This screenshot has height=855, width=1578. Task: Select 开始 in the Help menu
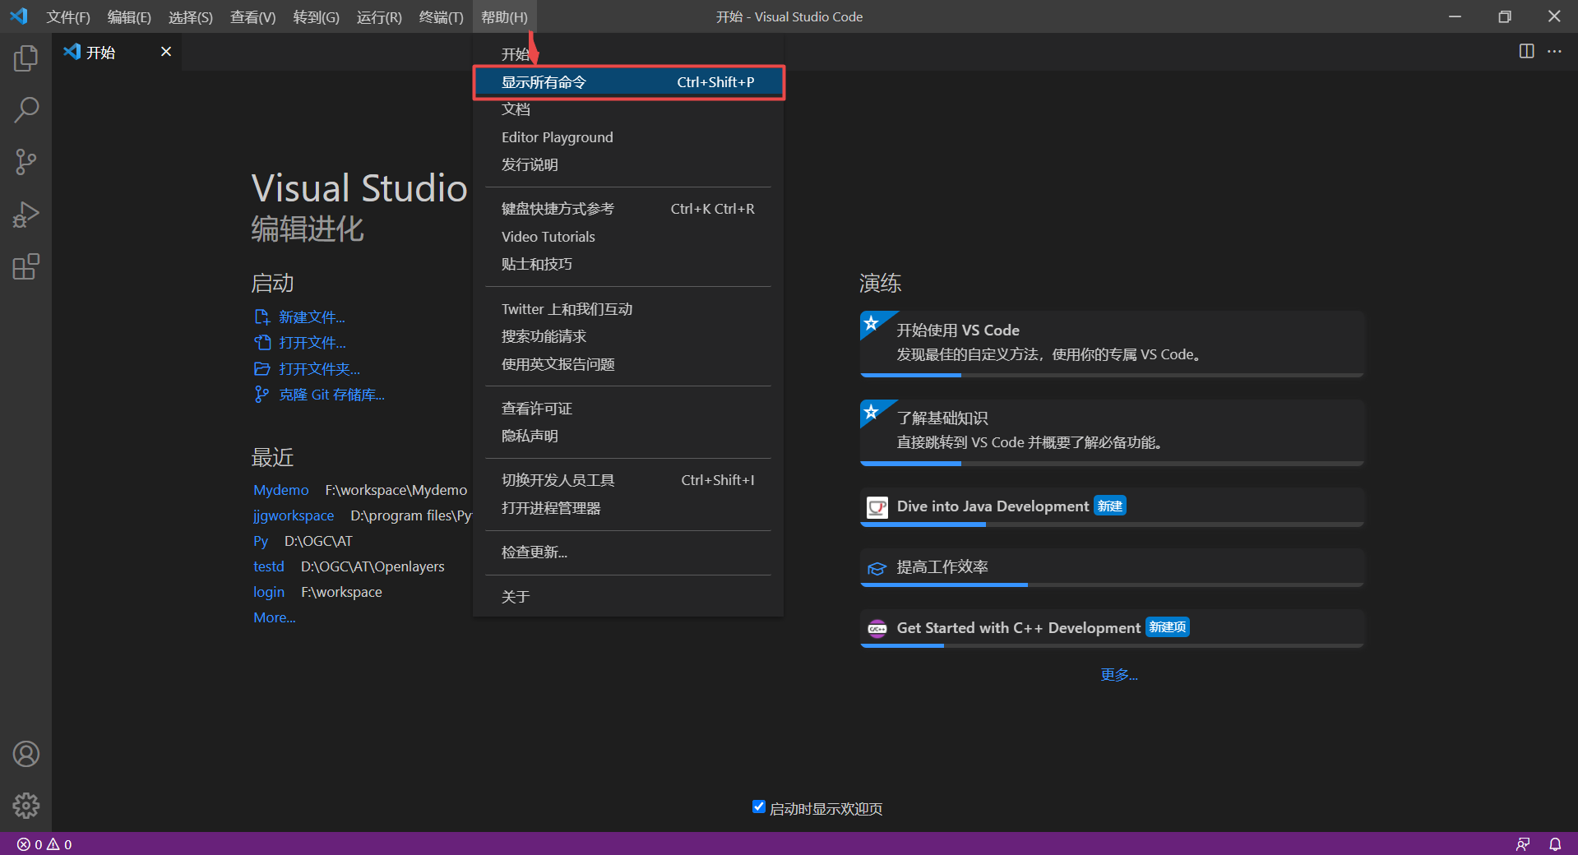(x=628, y=54)
